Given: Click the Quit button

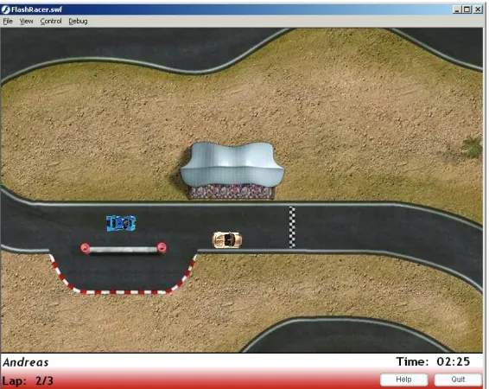Looking at the screenshot, I should point(458,379).
